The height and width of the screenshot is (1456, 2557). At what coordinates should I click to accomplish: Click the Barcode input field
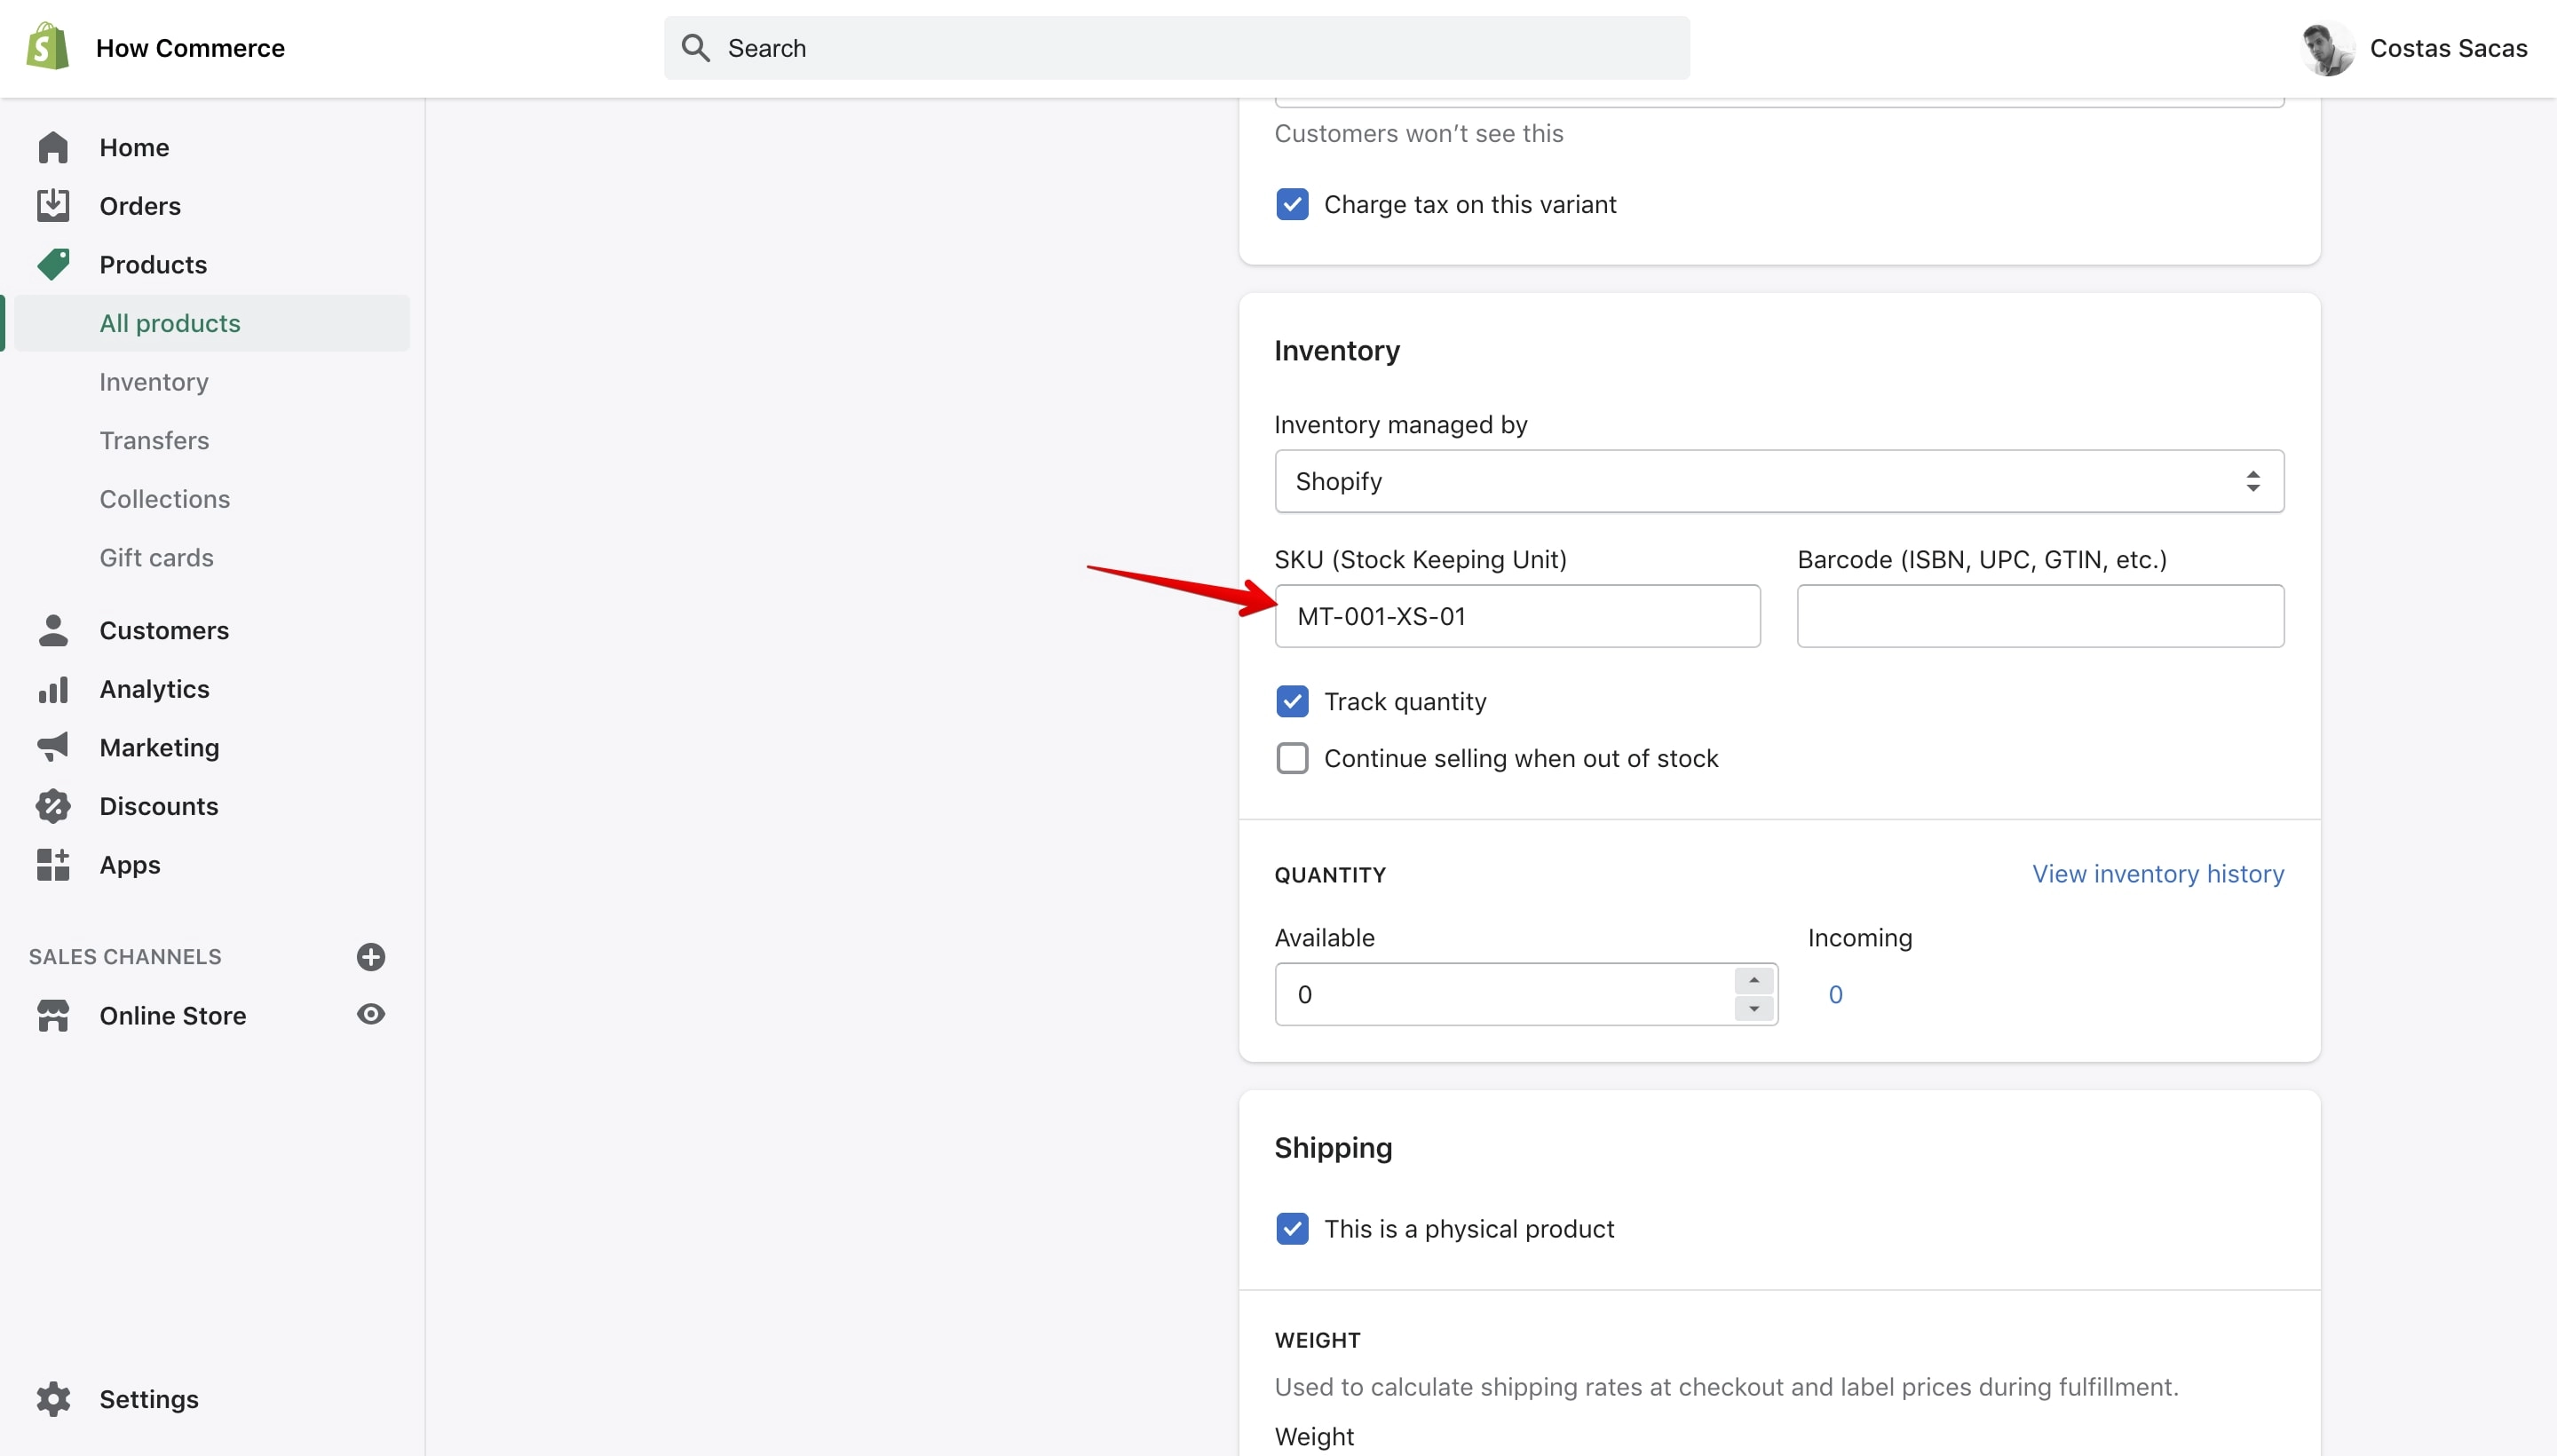2040,616
